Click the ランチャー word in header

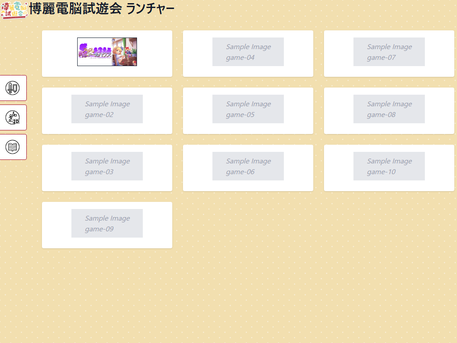tap(150, 9)
